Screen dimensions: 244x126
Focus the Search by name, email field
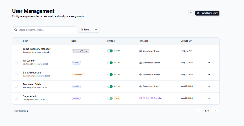click(x=44, y=30)
